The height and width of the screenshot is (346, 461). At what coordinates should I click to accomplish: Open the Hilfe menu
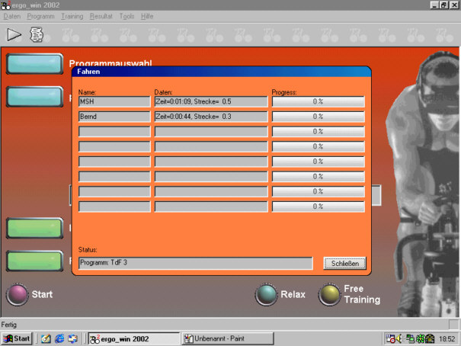(x=147, y=15)
